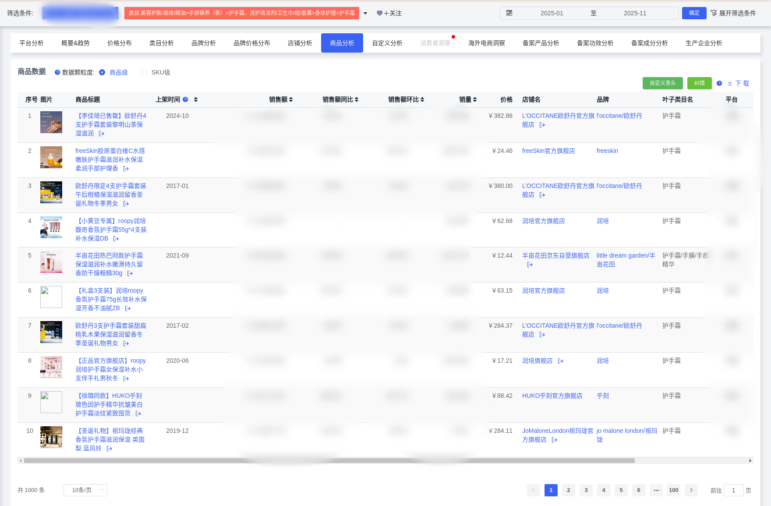Click the external link icon after 欧舒丹4支护手霜 title

[x=101, y=133]
